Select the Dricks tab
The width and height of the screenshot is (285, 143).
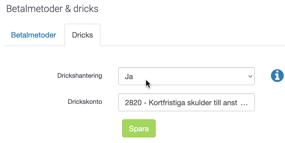click(x=83, y=35)
